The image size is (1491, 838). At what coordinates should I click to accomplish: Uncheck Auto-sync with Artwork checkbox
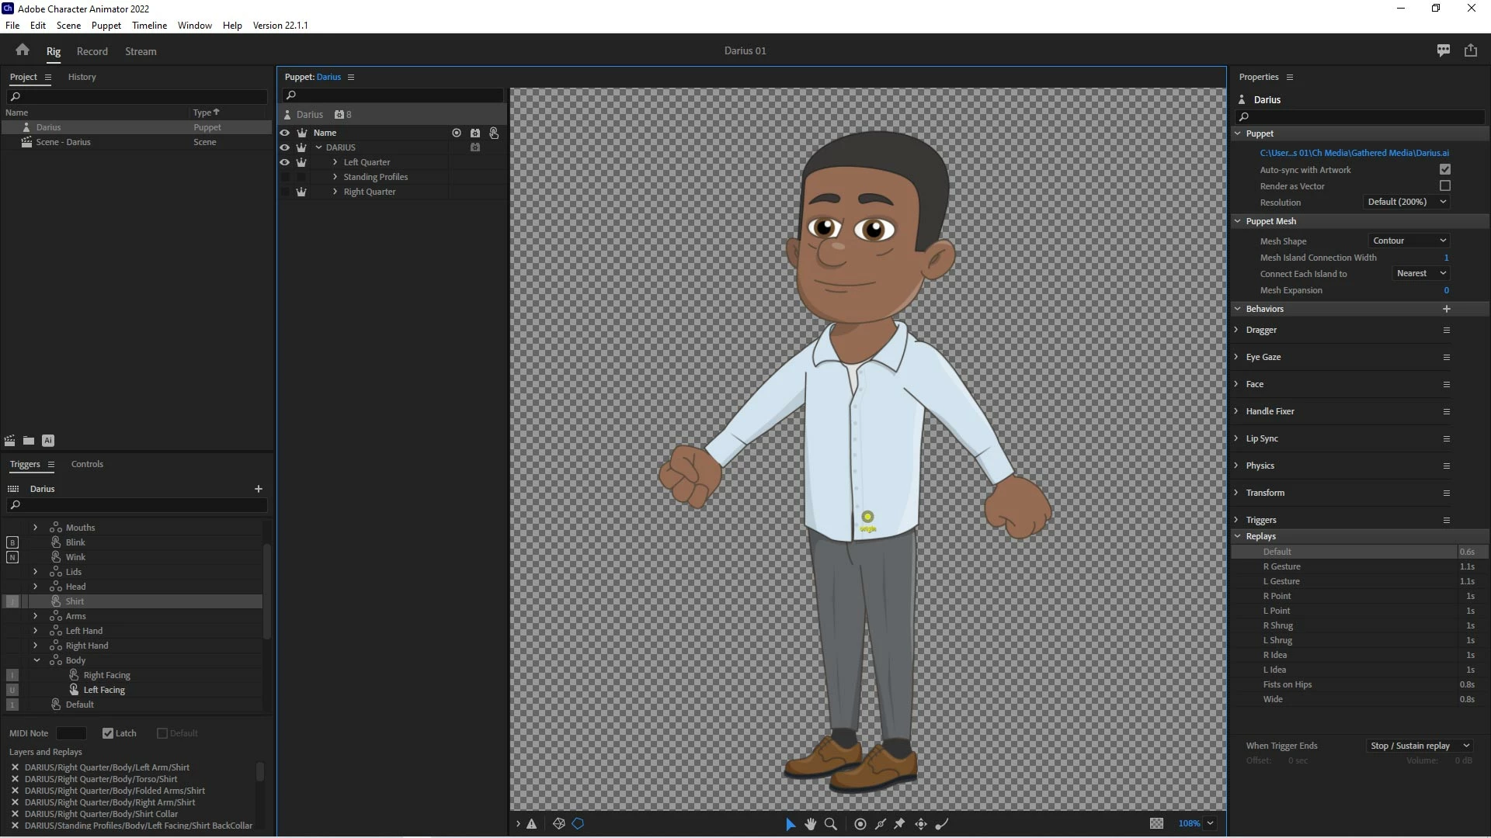coord(1444,169)
